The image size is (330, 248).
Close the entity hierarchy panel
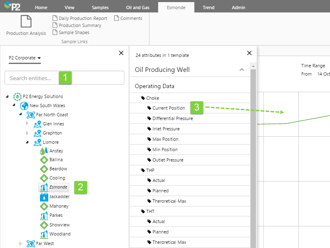click(x=121, y=53)
